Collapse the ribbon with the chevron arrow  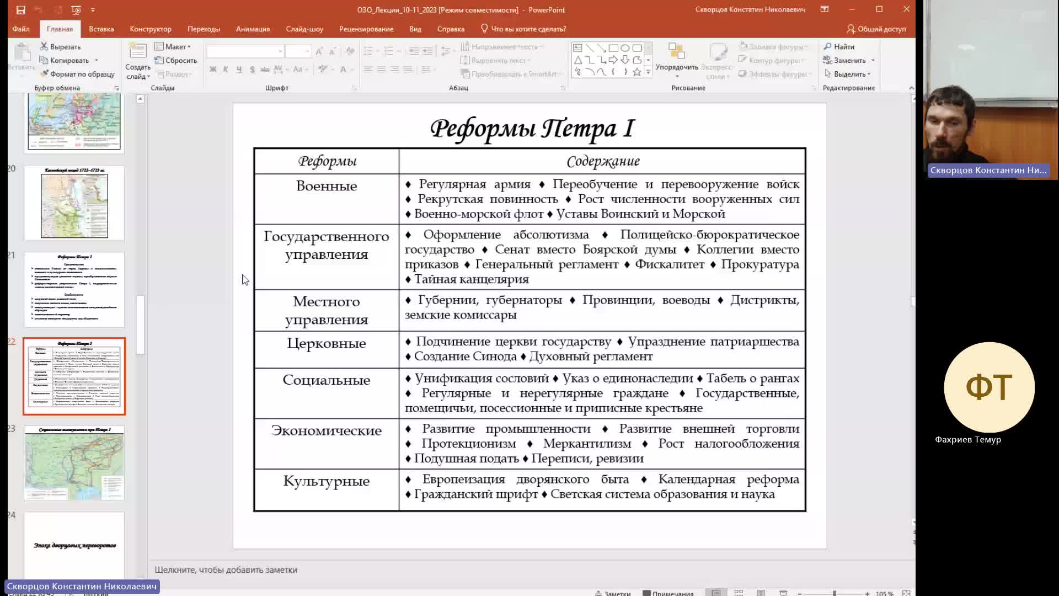pyautogui.click(x=911, y=88)
